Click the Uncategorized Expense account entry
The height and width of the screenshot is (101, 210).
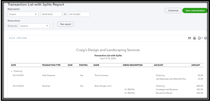click(167, 89)
